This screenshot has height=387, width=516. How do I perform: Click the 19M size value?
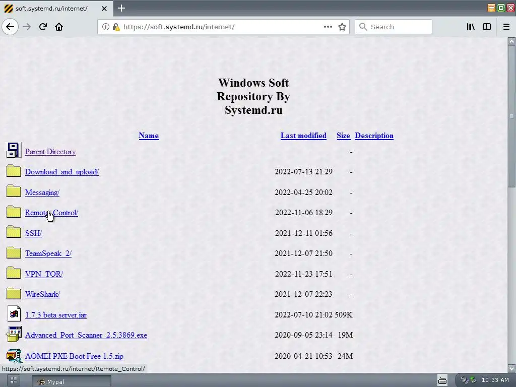(345, 335)
